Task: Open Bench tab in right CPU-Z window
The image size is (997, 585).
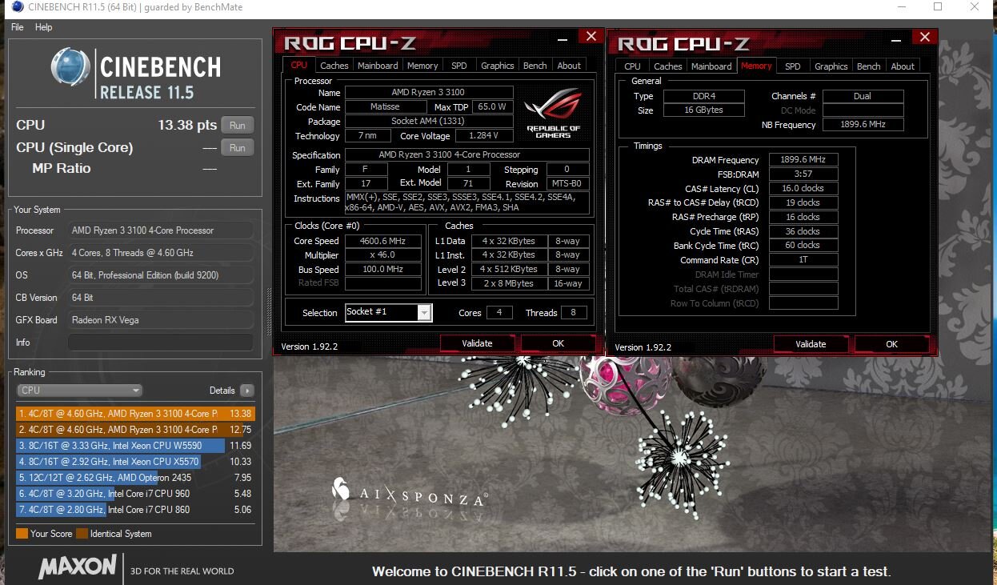Action: [869, 66]
